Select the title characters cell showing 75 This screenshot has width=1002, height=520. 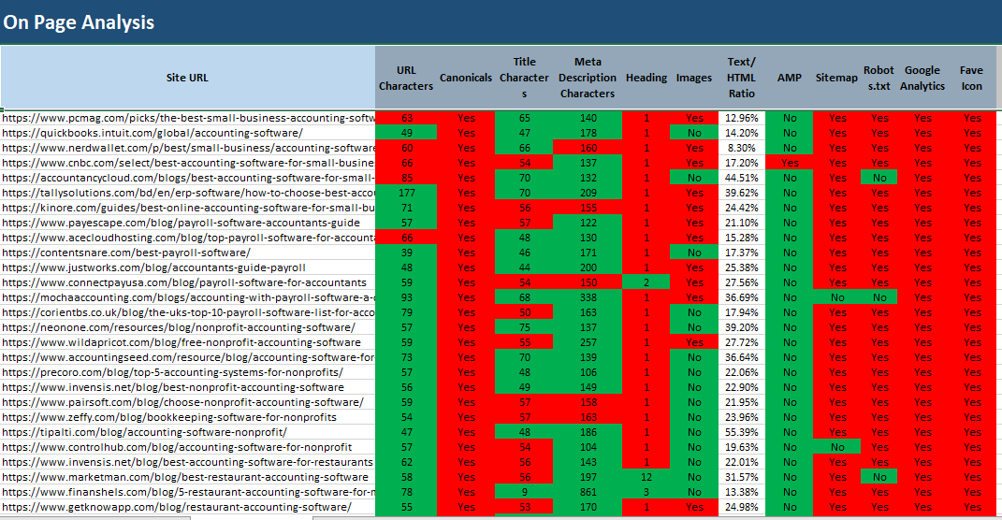click(525, 327)
